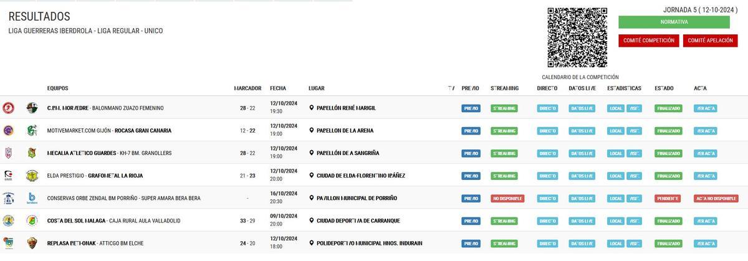This screenshot has width=748, height=261.
Task: Open Datos Live for Elda Prestigio match
Action: point(582,176)
